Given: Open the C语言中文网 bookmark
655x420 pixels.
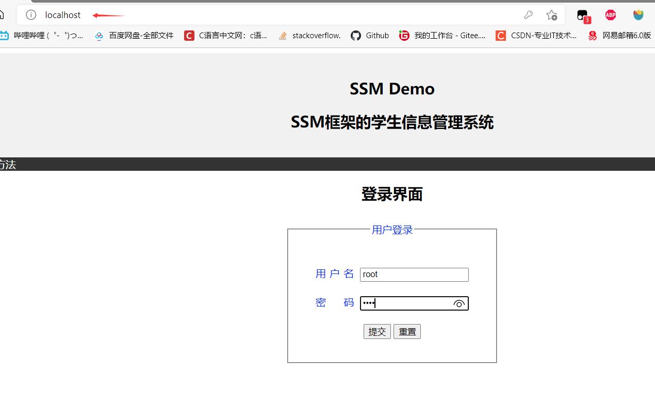Looking at the screenshot, I should (226, 36).
